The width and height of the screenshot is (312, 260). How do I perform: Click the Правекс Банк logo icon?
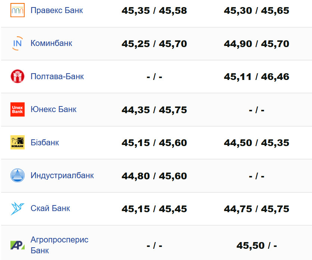click(x=18, y=10)
